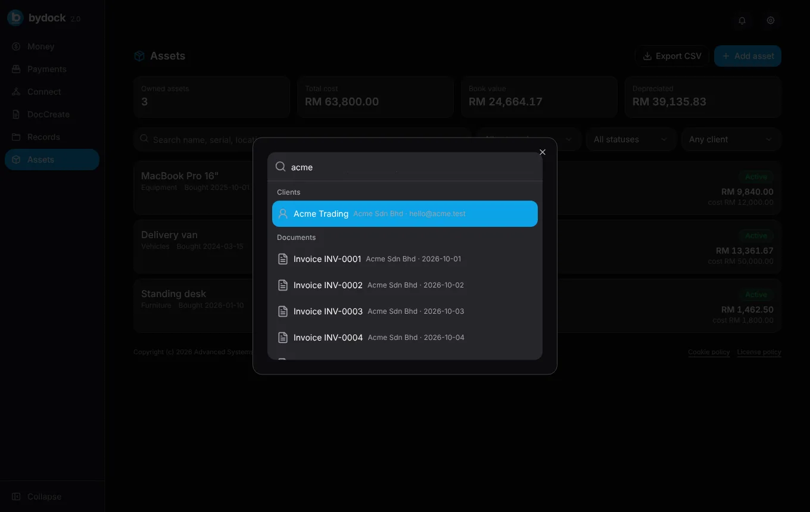The width and height of the screenshot is (810, 512).
Task: Click the Owned assets count card
Action: coord(211,97)
